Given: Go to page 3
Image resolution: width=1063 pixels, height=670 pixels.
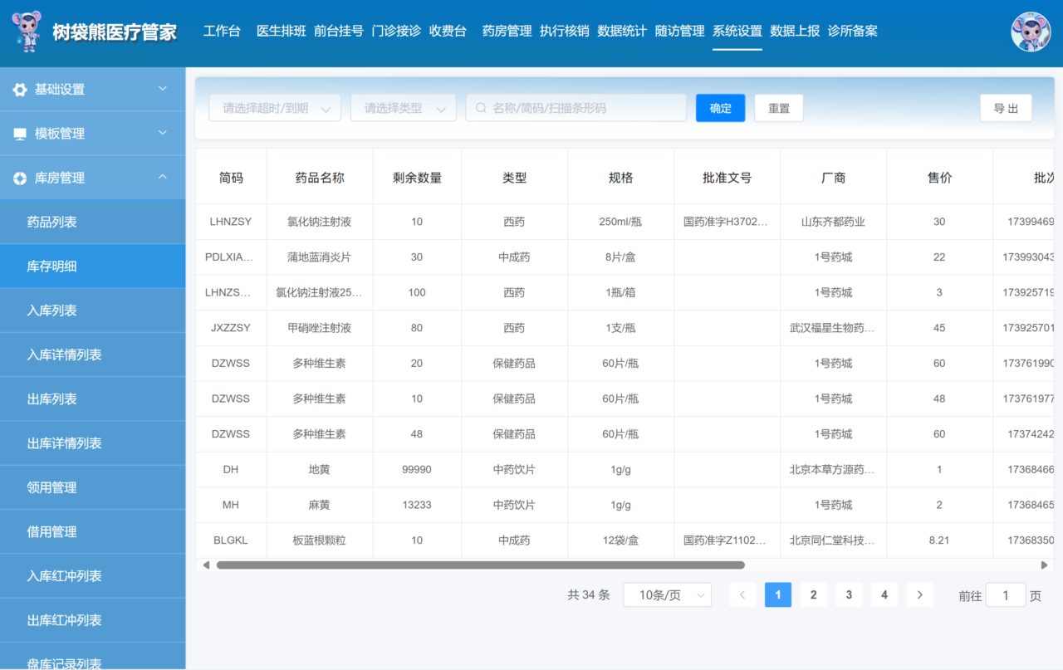Looking at the screenshot, I should pyautogui.click(x=849, y=594).
